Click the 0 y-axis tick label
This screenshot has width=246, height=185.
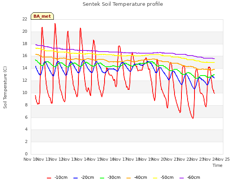point(26,154)
